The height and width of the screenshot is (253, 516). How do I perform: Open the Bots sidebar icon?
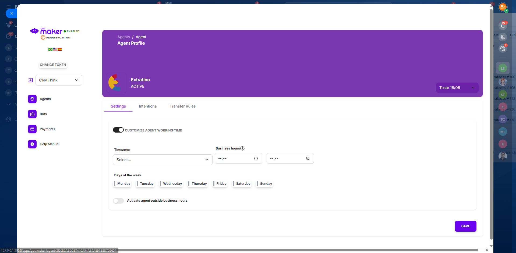pyautogui.click(x=32, y=114)
